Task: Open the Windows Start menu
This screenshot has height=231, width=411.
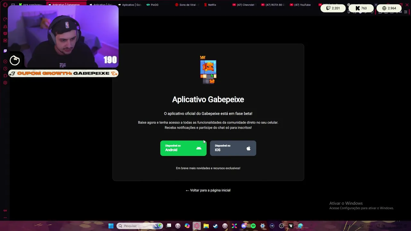Action: pyautogui.click(x=111, y=226)
